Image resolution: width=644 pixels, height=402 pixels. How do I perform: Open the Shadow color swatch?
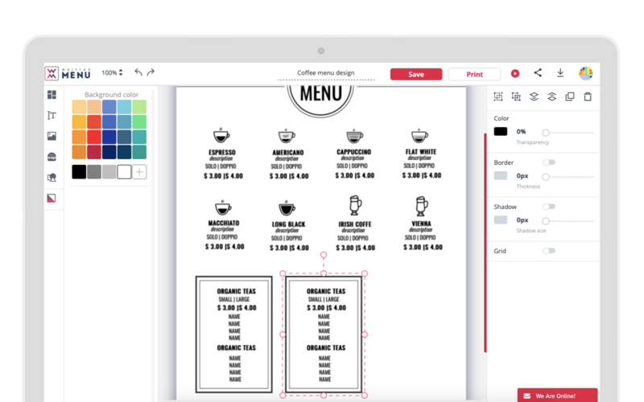click(500, 219)
